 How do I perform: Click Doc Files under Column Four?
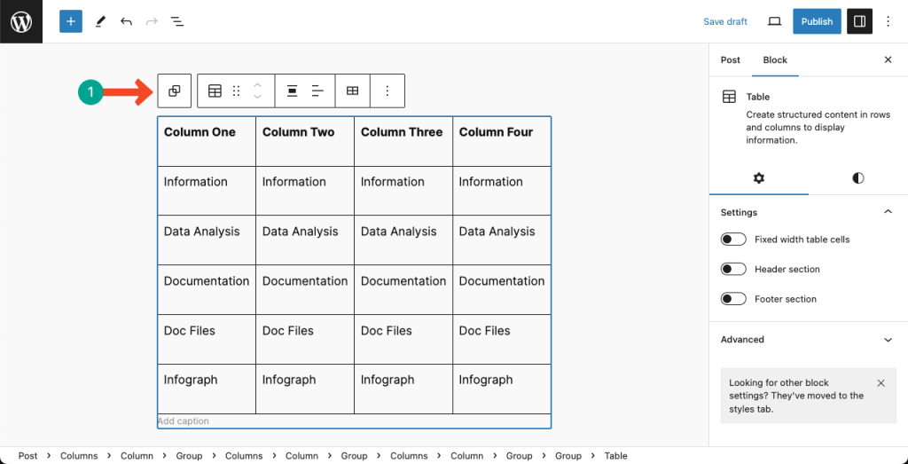502,340
